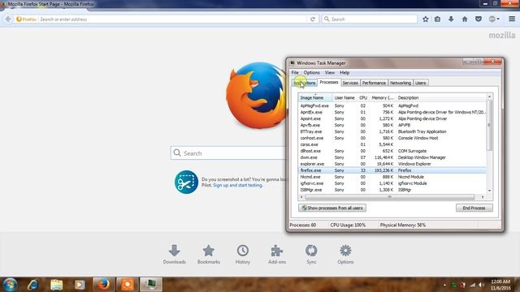Click the reload page icon in address bar
This screenshot has height=292, width=520.
(312, 19)
